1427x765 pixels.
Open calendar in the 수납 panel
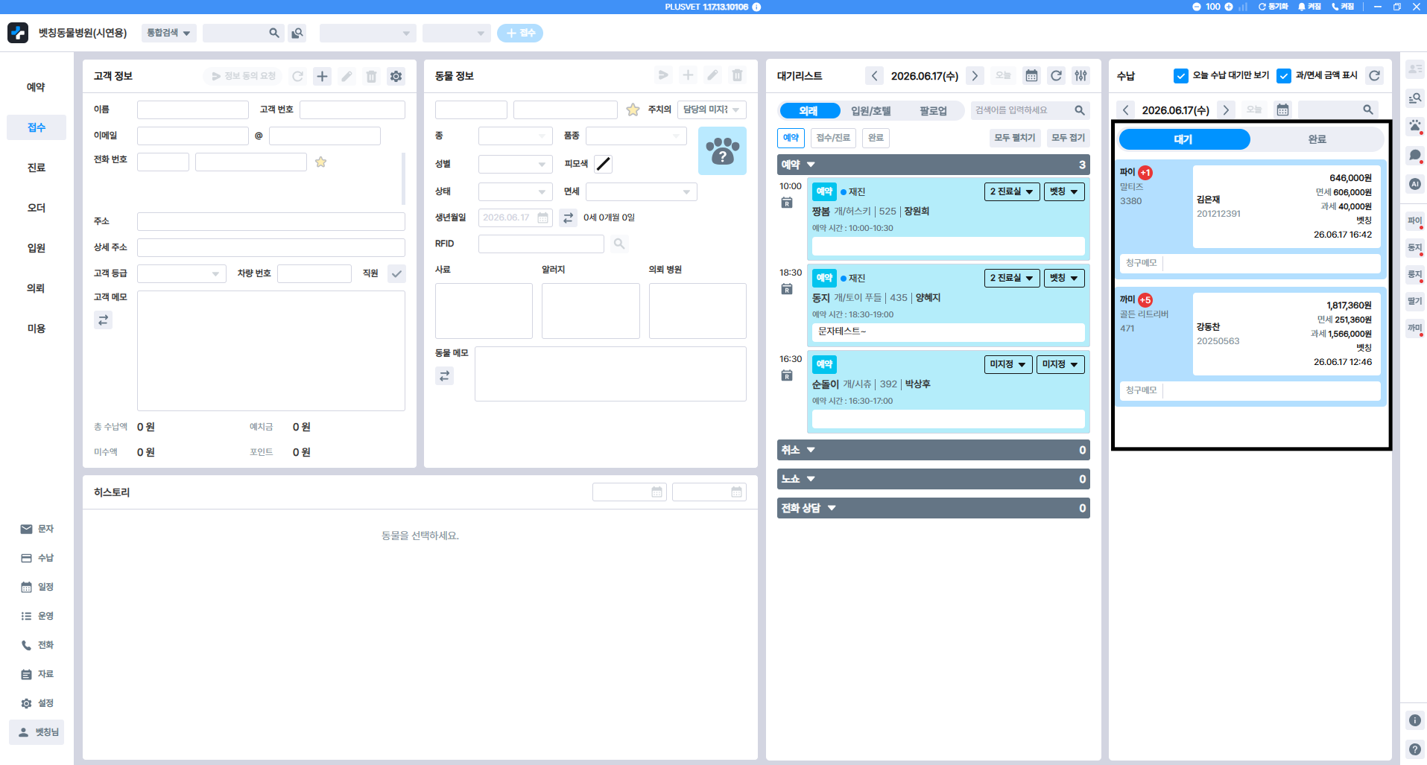pos(1282,110)
